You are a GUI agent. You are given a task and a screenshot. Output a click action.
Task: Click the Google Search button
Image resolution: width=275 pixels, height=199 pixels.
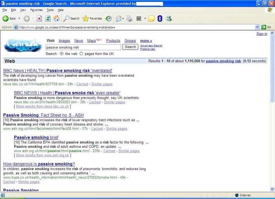[x=130, y=47]
